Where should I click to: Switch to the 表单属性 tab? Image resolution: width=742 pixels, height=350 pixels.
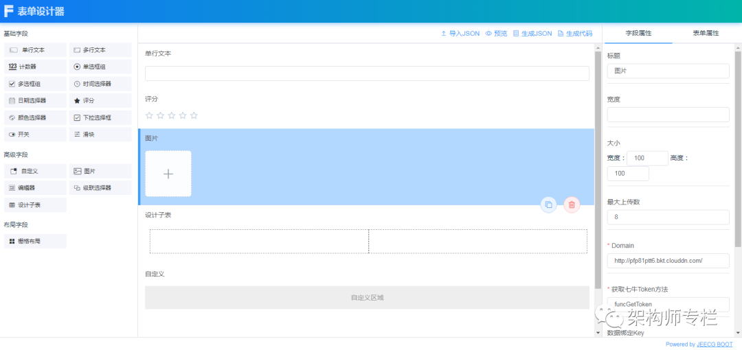coord(706,34)
